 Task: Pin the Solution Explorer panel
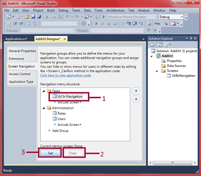pos(191,39)
